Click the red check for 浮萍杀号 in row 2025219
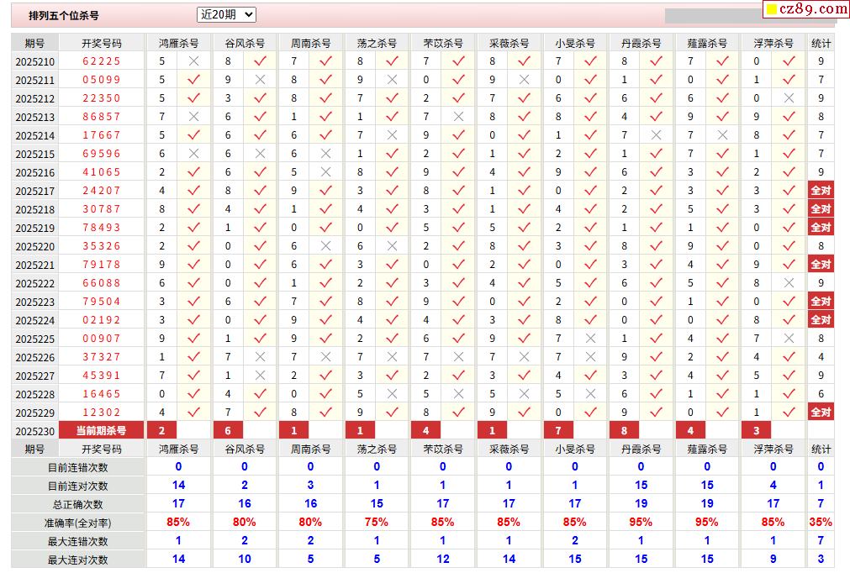The height and width of the screenshot is (573, 850). pos(789,228)
